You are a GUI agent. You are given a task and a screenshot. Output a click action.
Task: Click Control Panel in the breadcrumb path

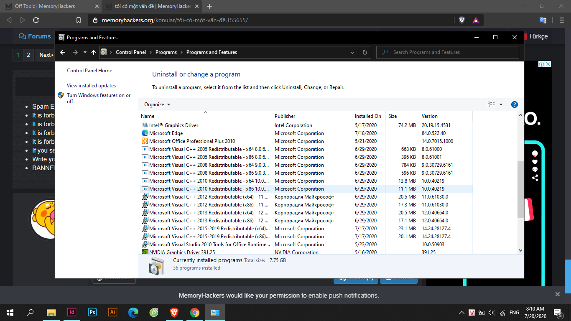coord(131,52)
